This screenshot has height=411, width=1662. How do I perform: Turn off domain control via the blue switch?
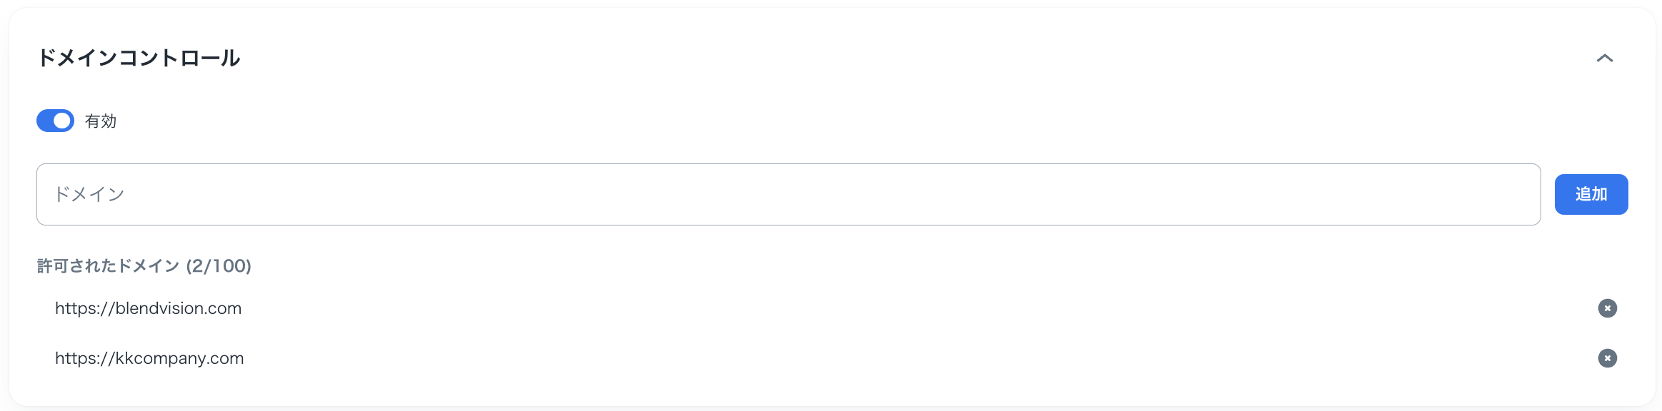[55, 121]
